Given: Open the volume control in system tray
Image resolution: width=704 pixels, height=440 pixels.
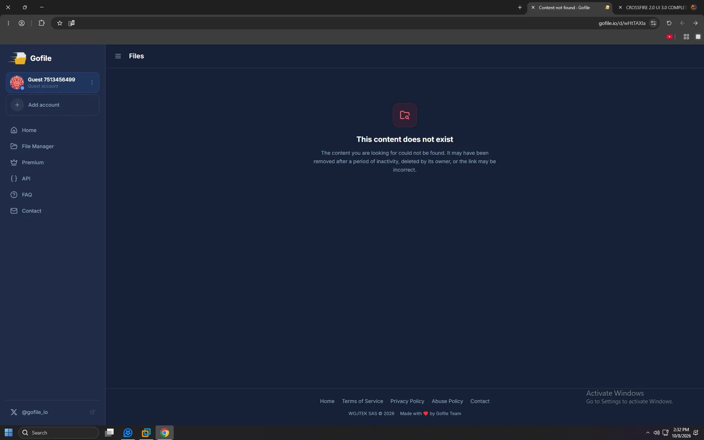Looking at the screenshot, I should coord(656,433).
